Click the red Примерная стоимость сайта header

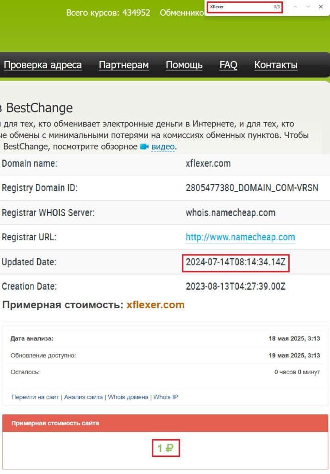click(165, 423)
